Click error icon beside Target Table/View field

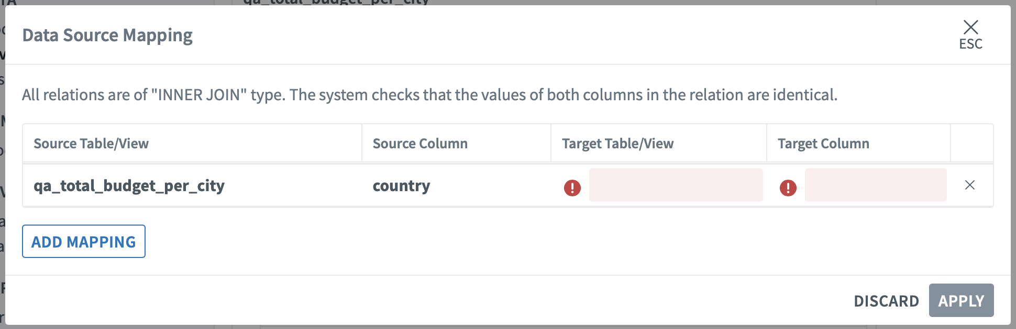click(572, 187)
